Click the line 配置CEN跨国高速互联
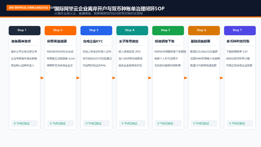Image resolution: width=261 pixels, height=147 pixels. [x=203, y=65]
